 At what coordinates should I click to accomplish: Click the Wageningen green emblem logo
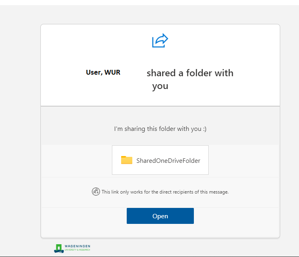[x=59, y=248]
